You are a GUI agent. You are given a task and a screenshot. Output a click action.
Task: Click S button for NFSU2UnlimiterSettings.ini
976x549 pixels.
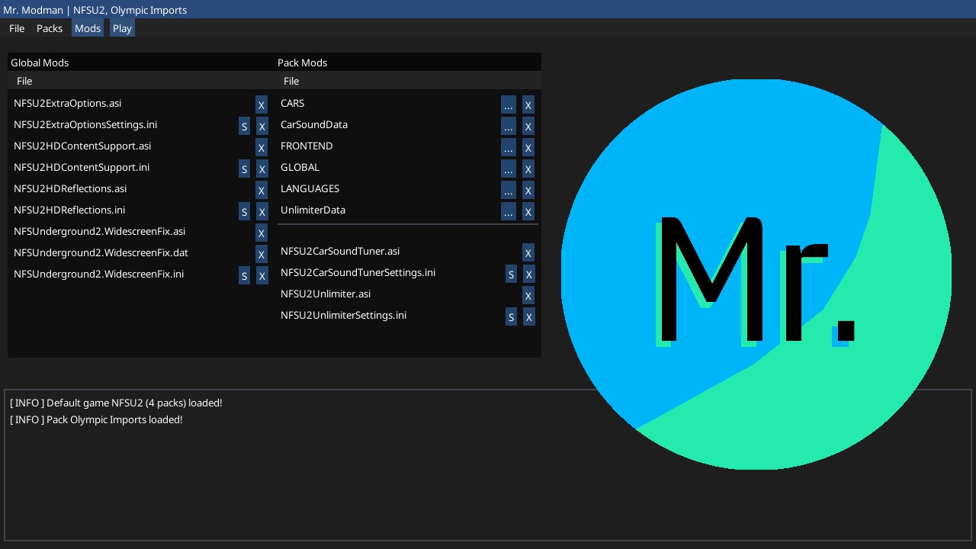coord(511,317)
